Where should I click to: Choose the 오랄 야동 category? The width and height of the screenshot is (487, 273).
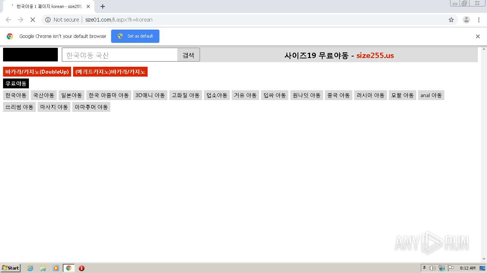pos(403,95)
